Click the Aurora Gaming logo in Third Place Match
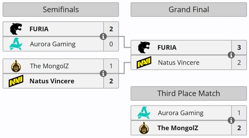The width and height of the screenshot is (249, 138). (x=144, y=113)
